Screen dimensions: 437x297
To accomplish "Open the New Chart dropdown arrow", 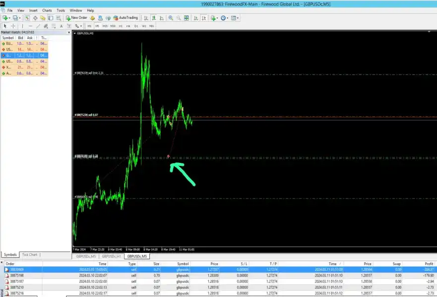I will click(9, 18).
